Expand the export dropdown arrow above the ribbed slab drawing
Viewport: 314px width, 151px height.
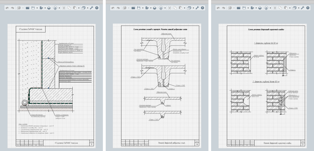pyautogui.click(x=151, y=8)
